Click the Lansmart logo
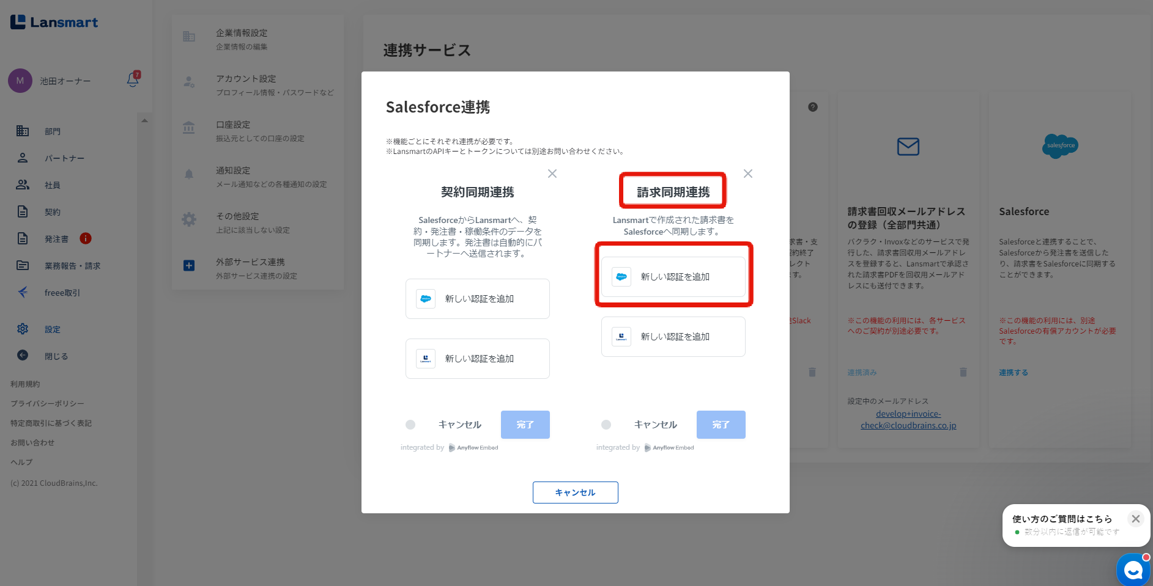Image resolution: width=1153 pixels, height=586 pixels. pyautogui.click(x=54, y=23)
